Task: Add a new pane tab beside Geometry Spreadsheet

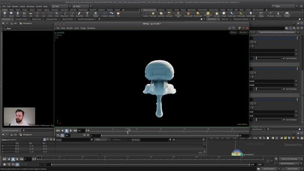Action: (x=24, y=130)
